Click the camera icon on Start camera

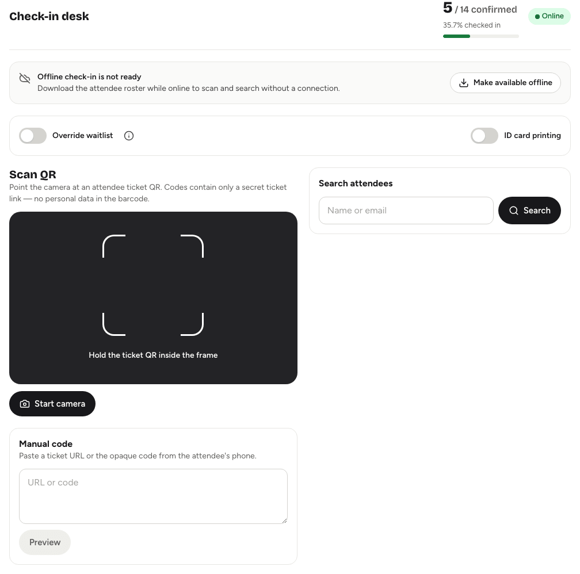click(25, 404)
